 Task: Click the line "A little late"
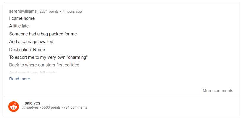(19, 26)
